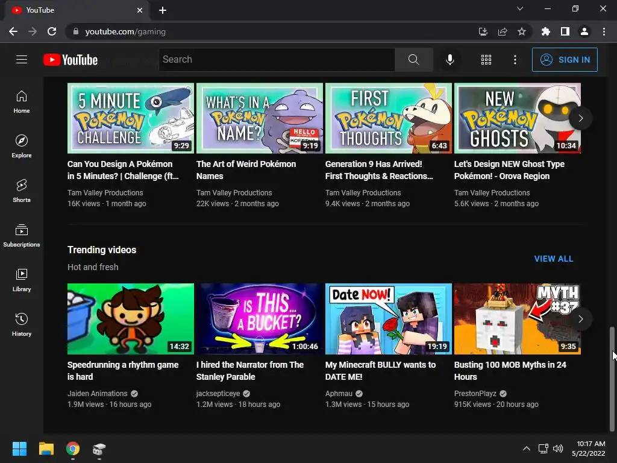
Task: Click the browser address bar URL
Action: 125,31
